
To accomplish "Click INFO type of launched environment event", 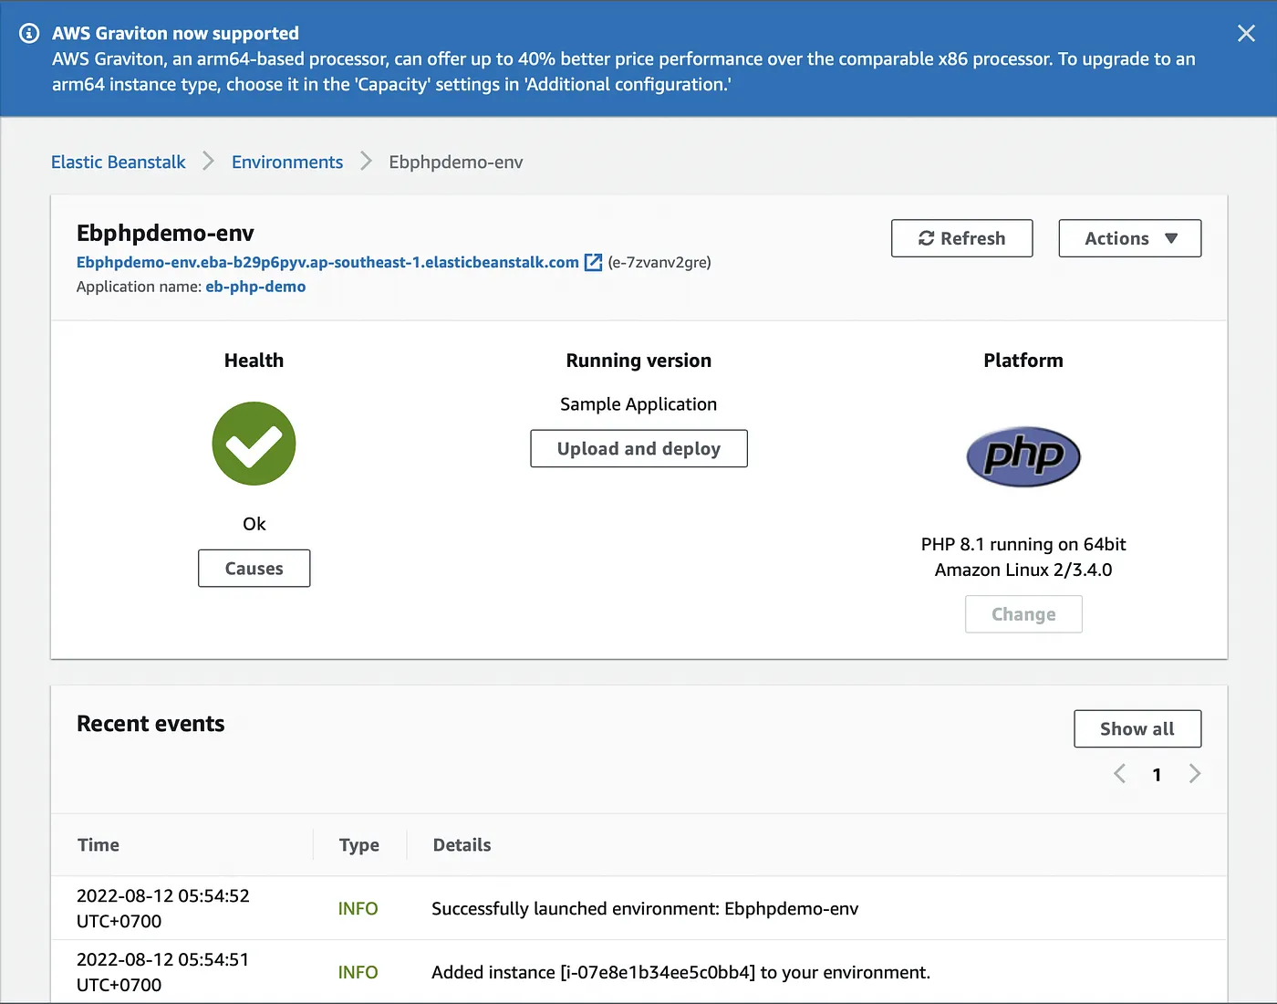I will (x=358, y=909).
